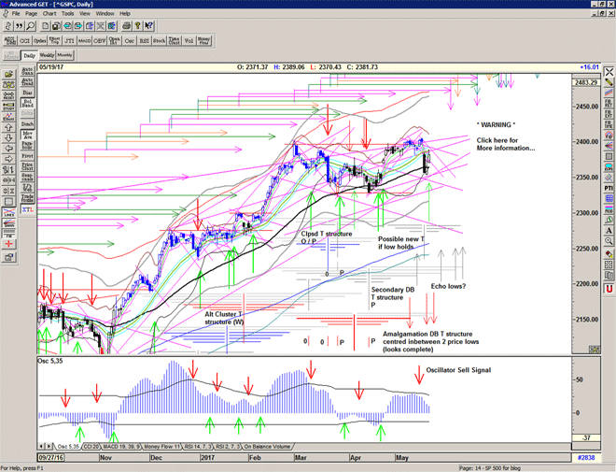Viewport: 616px width, 472px height.
Task: Switch to the MACD 19, 39, 9 tab
Action: click(x=124, y=447)
